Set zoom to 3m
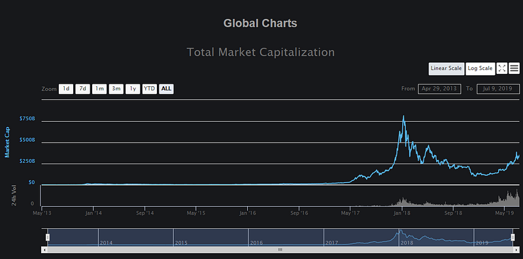 click(116, 89)
